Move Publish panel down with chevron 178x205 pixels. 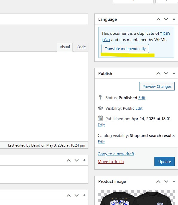[x=166, y=73]
